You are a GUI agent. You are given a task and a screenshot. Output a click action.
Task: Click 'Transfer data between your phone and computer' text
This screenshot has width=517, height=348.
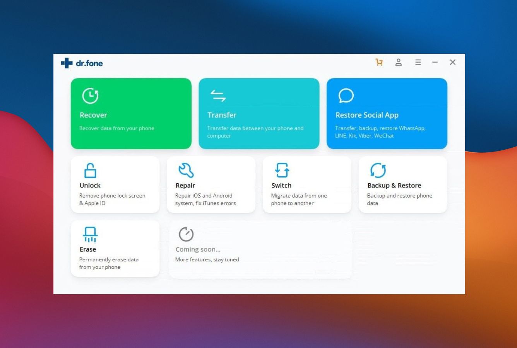click(255, 132)
